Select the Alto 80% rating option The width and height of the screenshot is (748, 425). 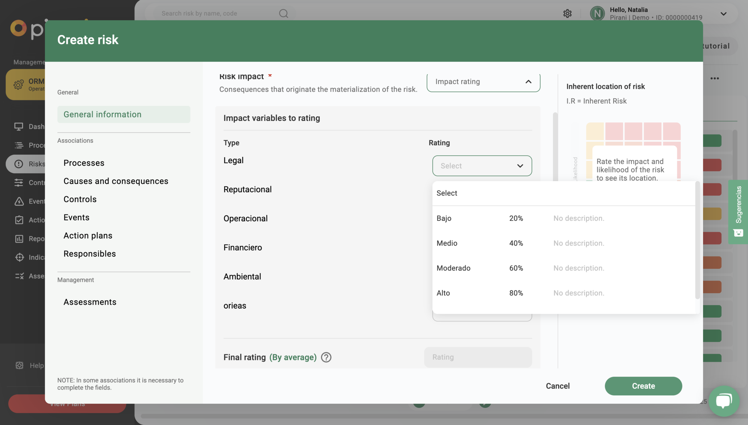564,293
